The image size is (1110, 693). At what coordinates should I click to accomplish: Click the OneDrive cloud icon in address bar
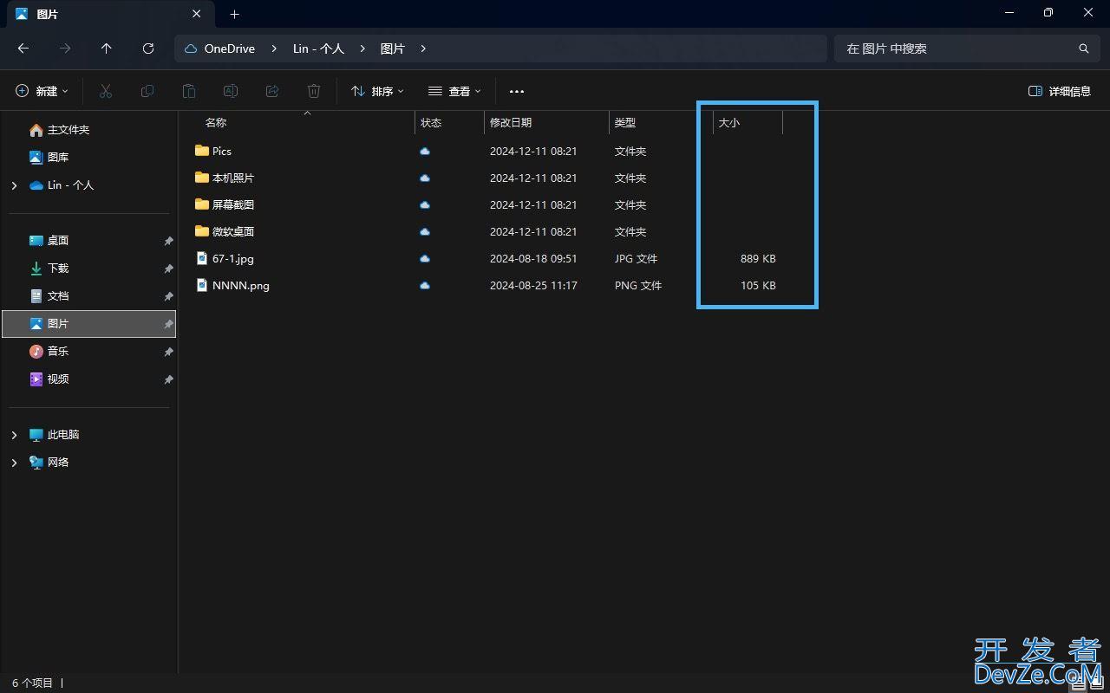coord(191,49)
